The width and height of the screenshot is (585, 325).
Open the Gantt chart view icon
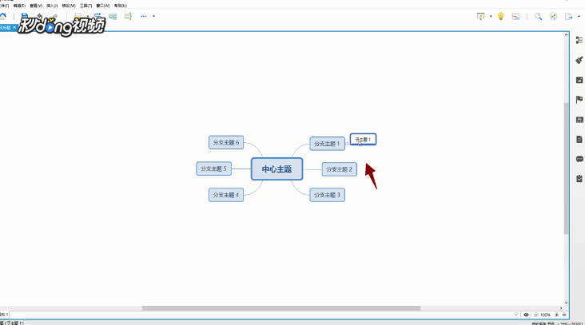516,17
